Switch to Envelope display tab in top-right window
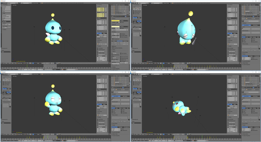Viewport: 261px width, 142px height. click(254, 37)
